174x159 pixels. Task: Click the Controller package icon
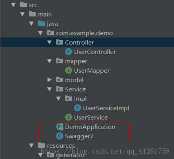tap(60, 42)
